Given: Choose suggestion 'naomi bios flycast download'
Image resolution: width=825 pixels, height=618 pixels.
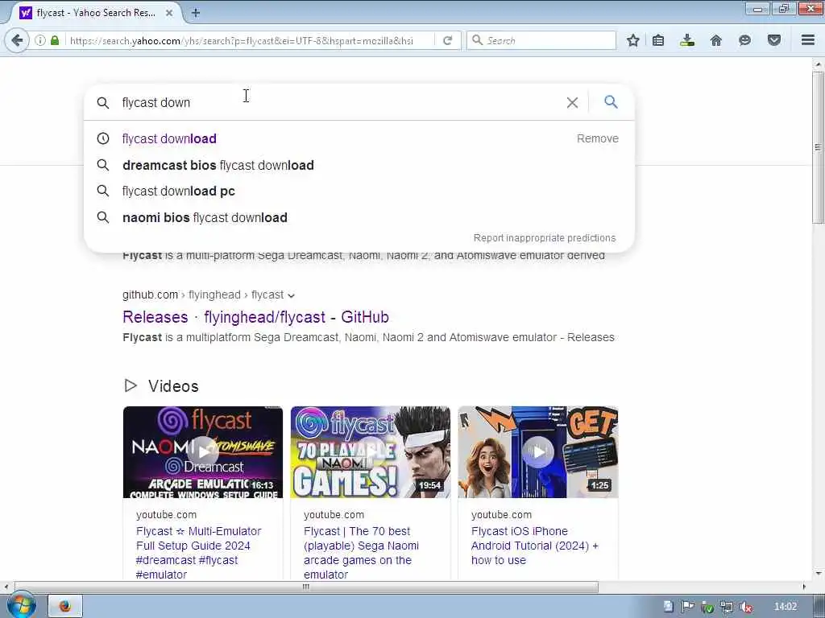Looking at the screenshot, I should click(205, 217).
